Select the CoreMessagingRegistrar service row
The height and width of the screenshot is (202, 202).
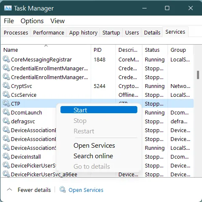(x=97, y=59)
